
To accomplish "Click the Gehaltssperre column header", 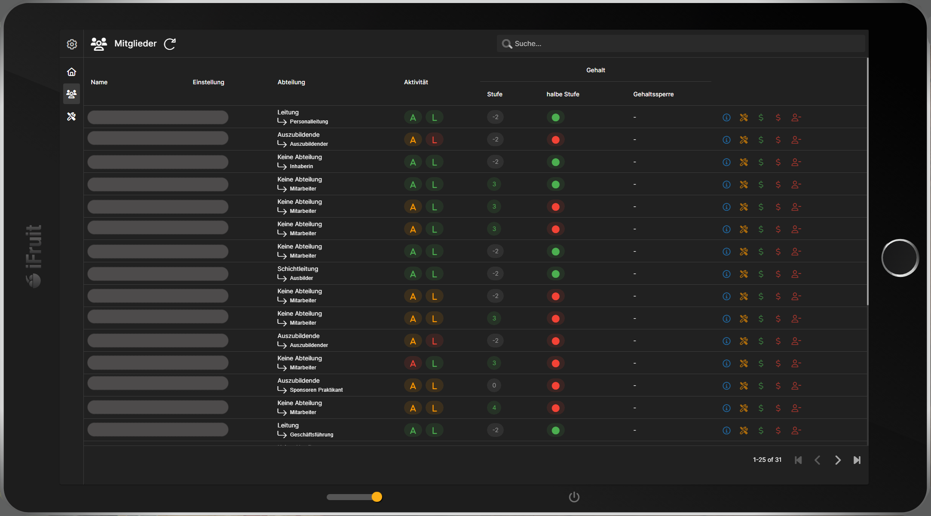I will pos(653,94).
